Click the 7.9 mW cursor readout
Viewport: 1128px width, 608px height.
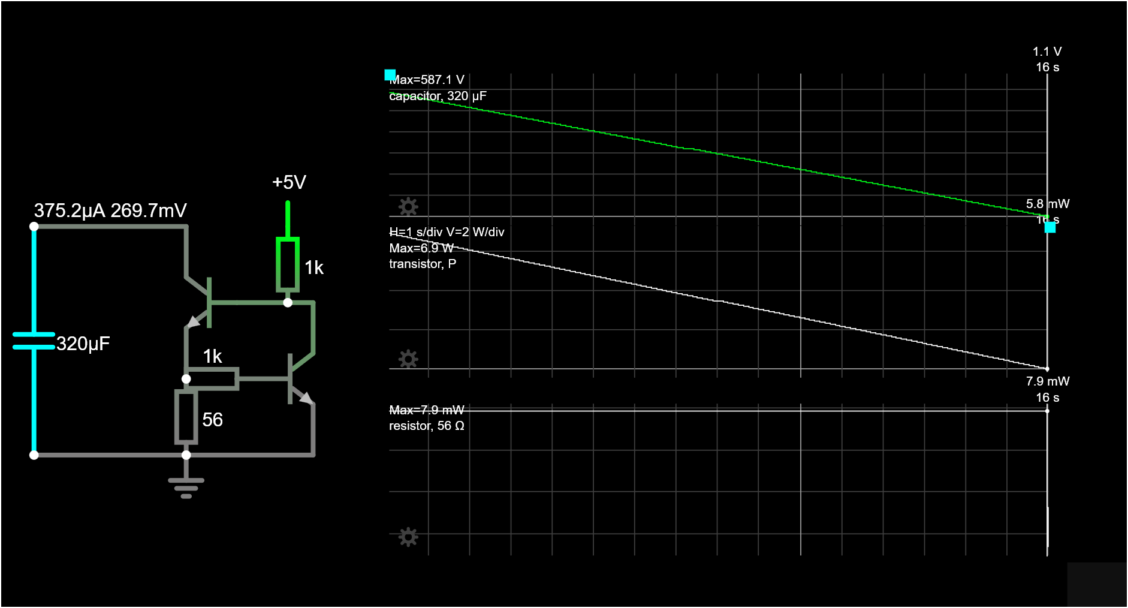click(x=1048, y=381)
